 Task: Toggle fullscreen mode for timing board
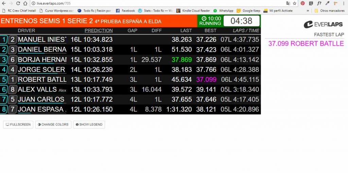(x=18, y=124)
